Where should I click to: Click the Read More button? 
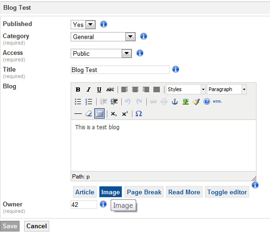184,192
